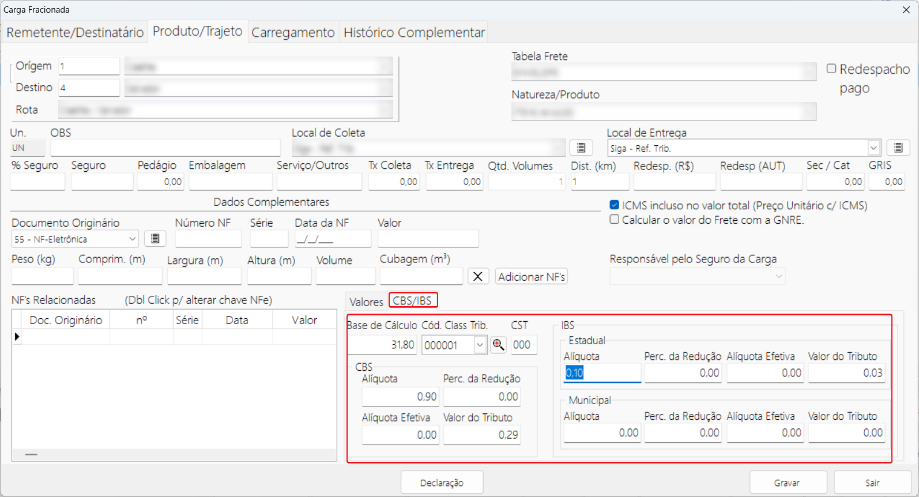The width and height of the screenshot is (919, 497).
Task: Click the GRIS value field
Action: (x=887, y=182)
